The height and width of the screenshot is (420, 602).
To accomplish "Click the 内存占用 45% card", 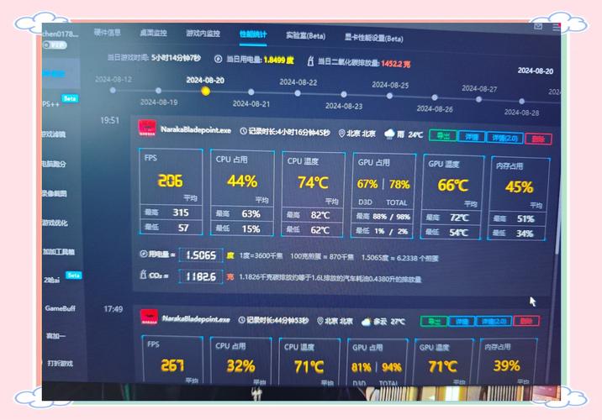I will (x=519, y=199).
